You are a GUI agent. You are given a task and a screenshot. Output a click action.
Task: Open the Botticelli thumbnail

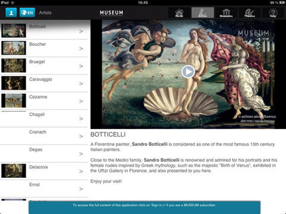14,30
